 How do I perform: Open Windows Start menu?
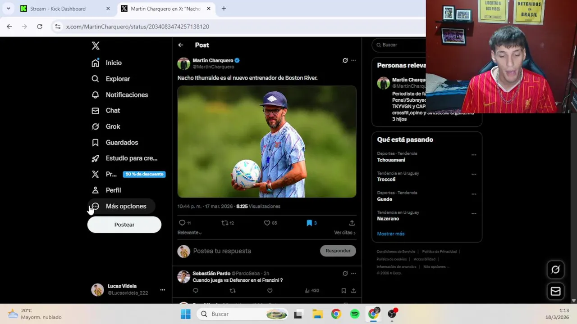point(186,314)
